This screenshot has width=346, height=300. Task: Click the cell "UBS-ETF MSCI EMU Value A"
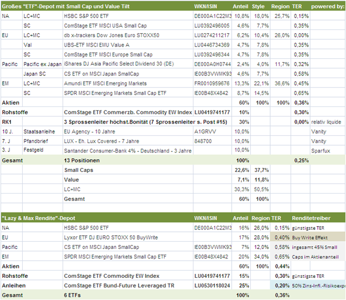point(128,45)
